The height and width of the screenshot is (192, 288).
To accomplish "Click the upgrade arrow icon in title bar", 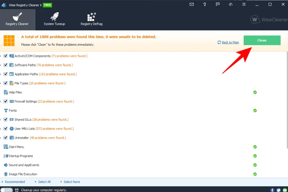I will click(x=204, y=4).
